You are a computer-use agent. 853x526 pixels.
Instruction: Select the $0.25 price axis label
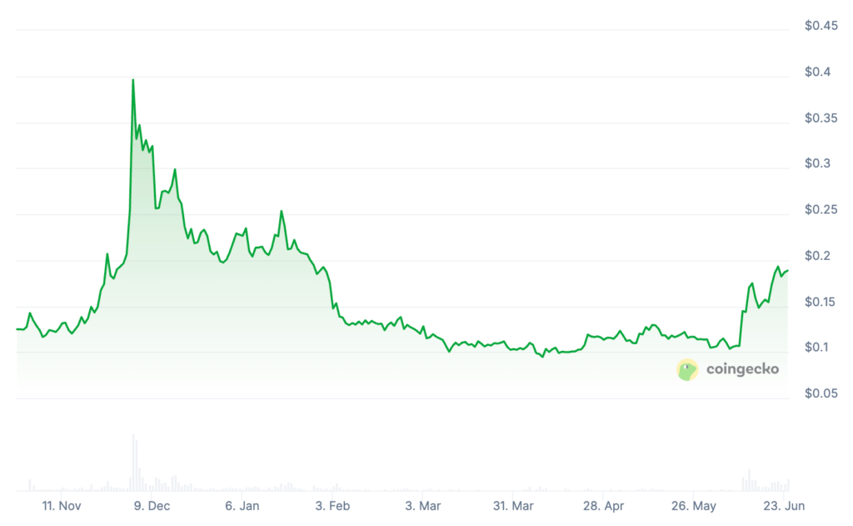[821, 210]
